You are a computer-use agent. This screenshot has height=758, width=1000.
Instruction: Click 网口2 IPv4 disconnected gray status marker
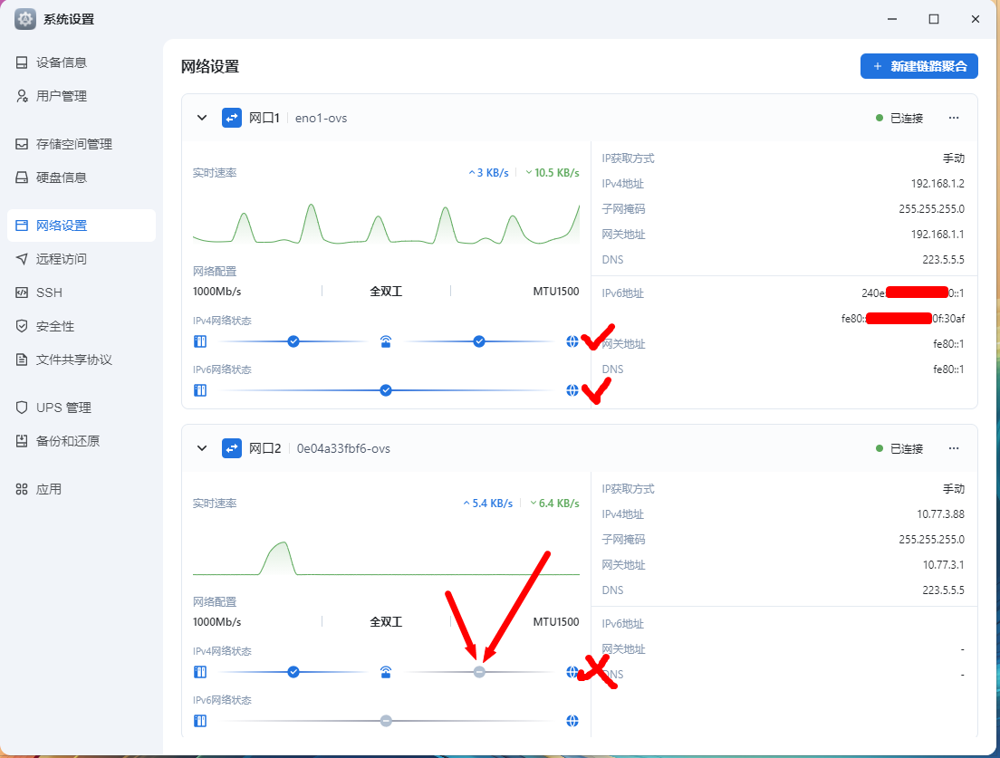pos(479,672)
